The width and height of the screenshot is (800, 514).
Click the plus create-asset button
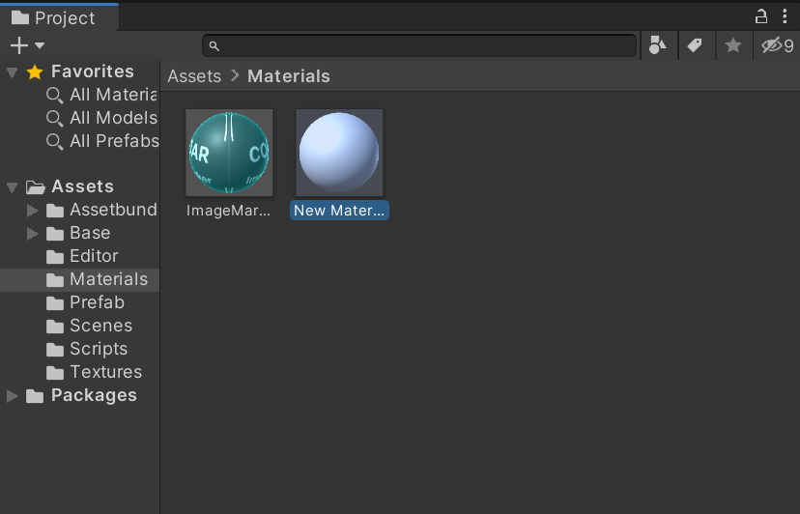click(x=19, y=45)
